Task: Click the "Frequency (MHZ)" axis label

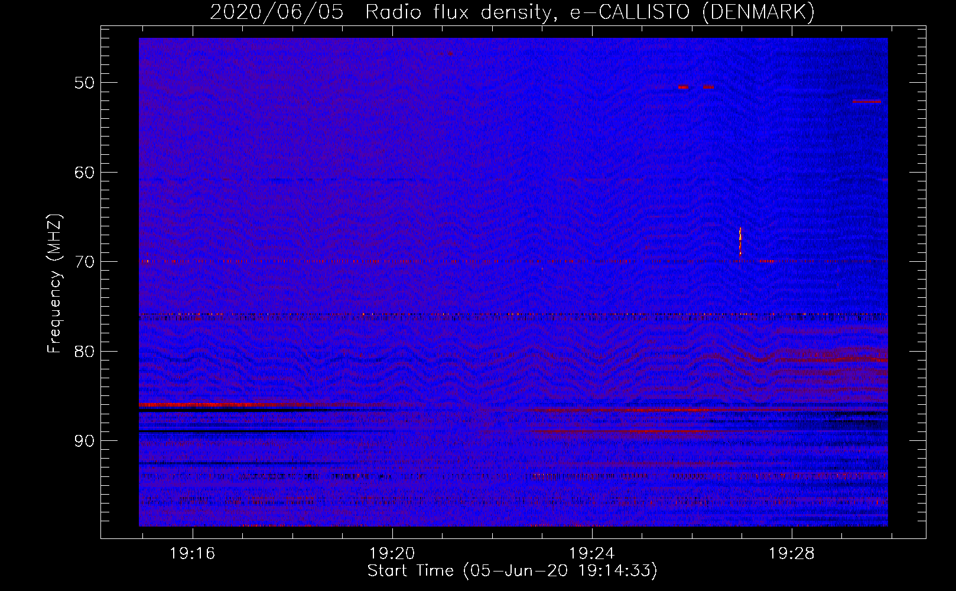Action: pyautogui.click(x=54, y=284)
